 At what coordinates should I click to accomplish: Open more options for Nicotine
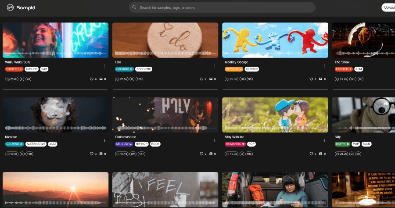(x=104, y=141)
